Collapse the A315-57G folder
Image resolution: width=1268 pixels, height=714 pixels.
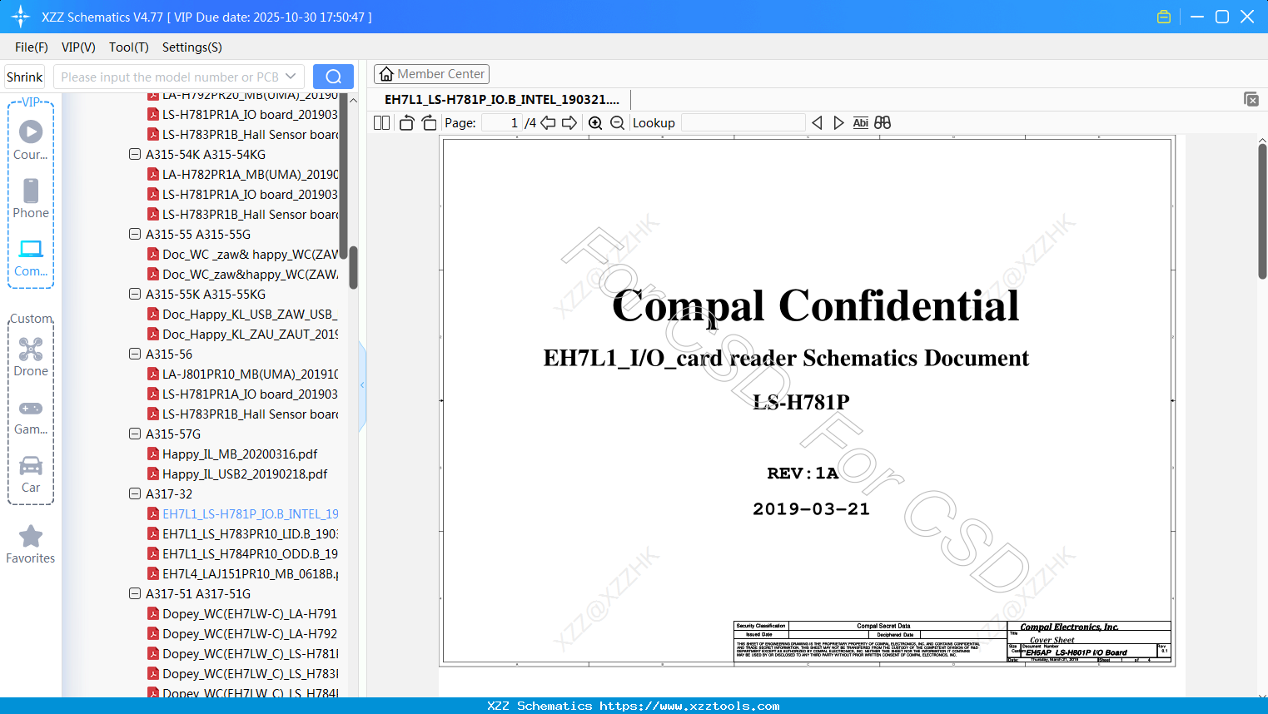click(135, 434)
